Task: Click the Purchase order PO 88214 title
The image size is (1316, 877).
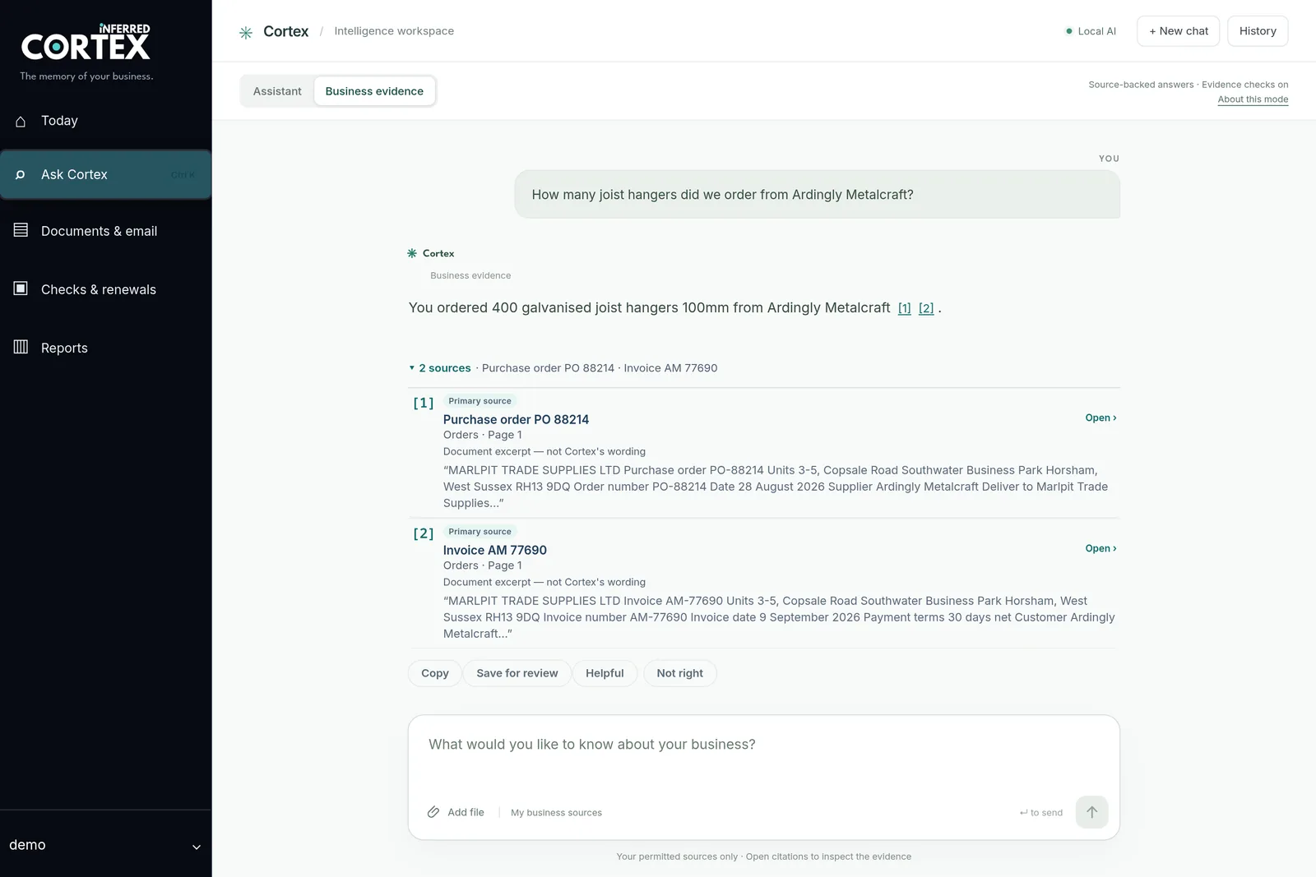Action: pyautogui.click(x=516, y=419)
